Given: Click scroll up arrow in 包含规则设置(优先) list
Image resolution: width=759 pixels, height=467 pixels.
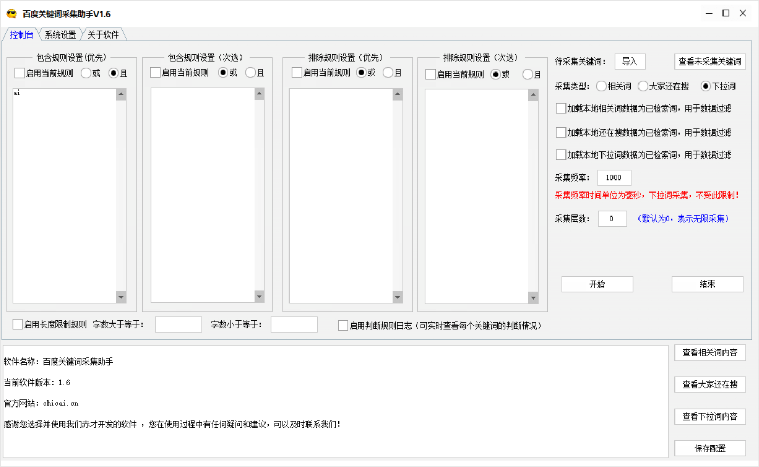Looking at the screenshot, I should [121, 94].
